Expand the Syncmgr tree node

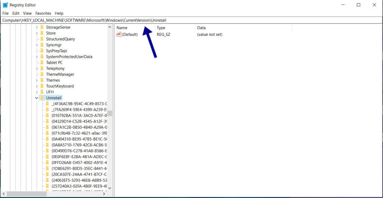coord(37,45)
